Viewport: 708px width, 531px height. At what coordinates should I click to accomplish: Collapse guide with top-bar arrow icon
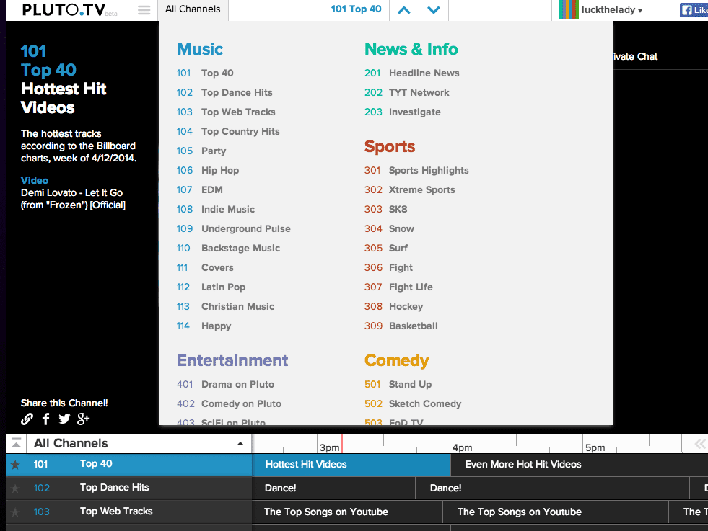point(17,443)
